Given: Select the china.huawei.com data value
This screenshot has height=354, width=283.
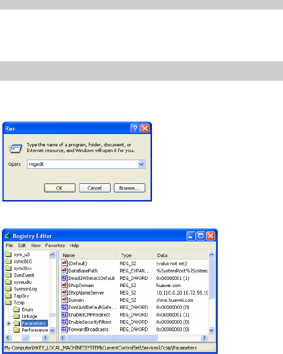Looking at the screenshot, I should (x=175, y=300).
